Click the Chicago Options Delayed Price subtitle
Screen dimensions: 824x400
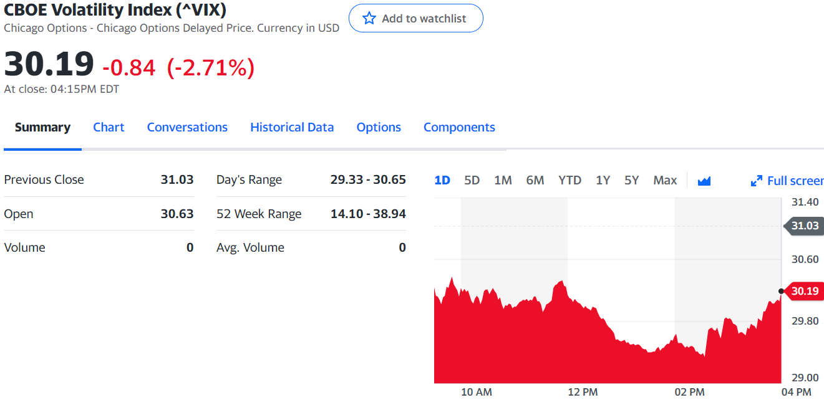tap(172, 28)
